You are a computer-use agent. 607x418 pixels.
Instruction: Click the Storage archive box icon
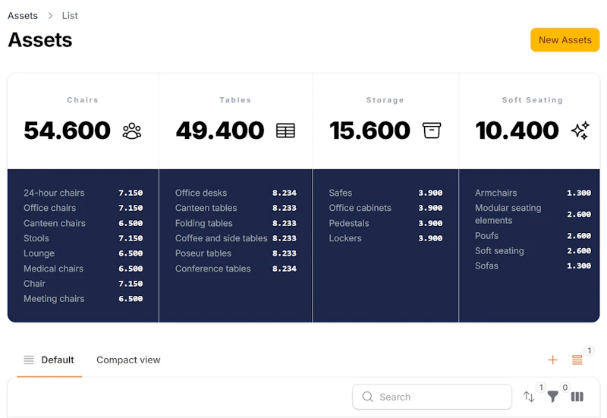[x=432, y=130]
